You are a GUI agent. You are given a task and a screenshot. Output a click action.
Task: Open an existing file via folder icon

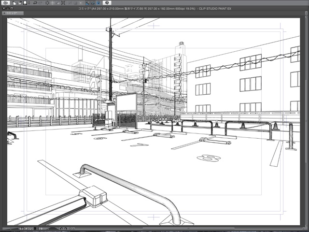(20, 3)
